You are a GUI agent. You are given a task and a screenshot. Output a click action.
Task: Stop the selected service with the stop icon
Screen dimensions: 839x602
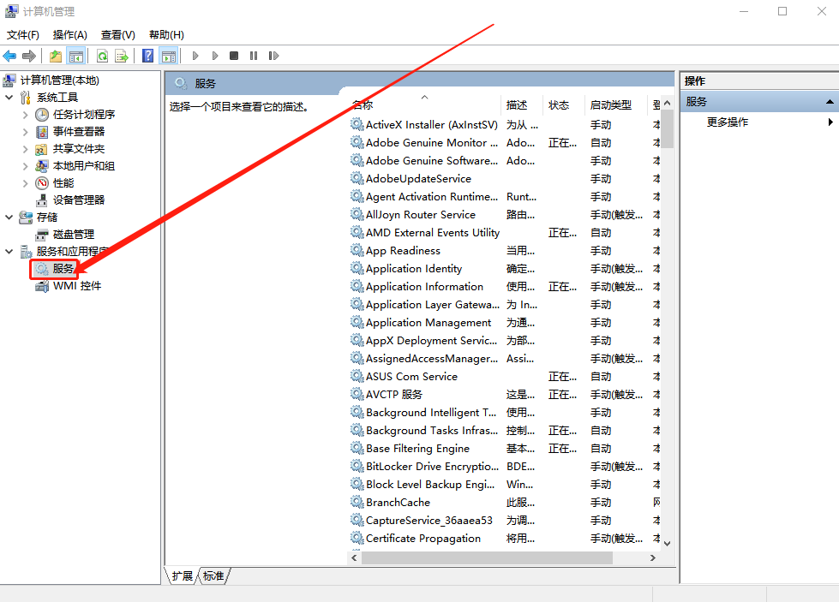click(234, 56)
